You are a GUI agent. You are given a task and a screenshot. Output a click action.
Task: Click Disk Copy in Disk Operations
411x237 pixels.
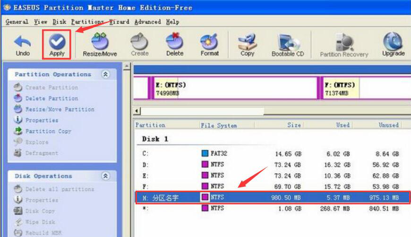coord(34,211)
